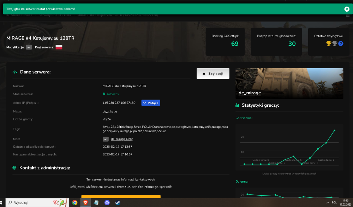
Task: Click the POL language indicator in the tray
Action: (334, 203)
